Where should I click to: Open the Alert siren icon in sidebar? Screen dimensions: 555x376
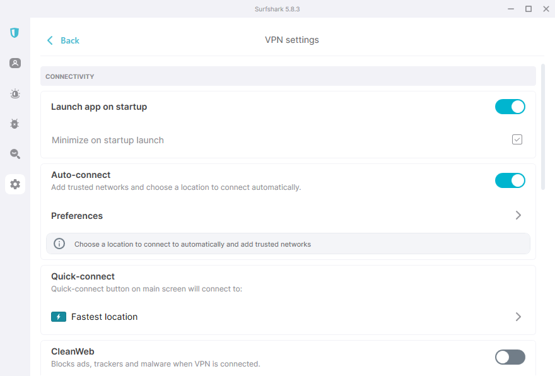[15, 94]
